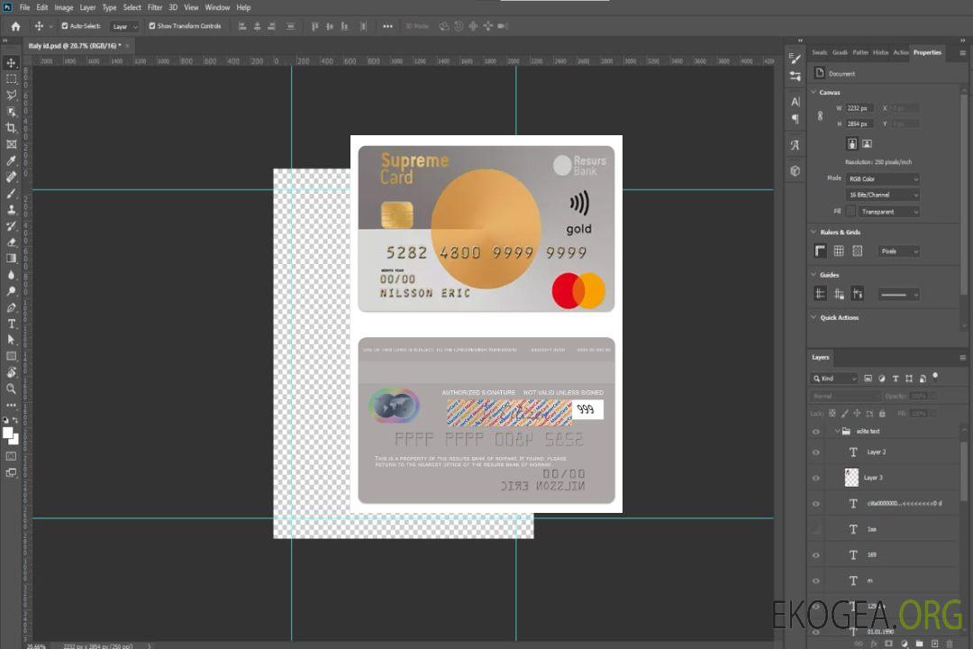The width and height of the screenshot is (973, 649).
Task: Click the Create new layer icon
Action: point(934,644)
